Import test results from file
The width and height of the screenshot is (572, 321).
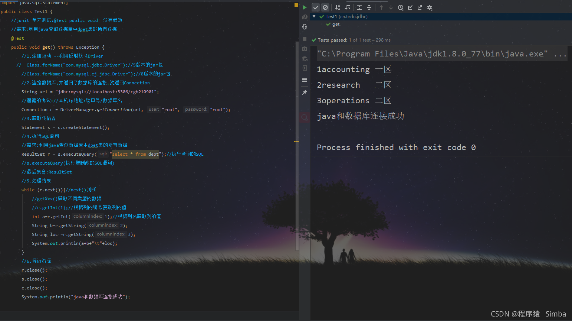(411, 7)
